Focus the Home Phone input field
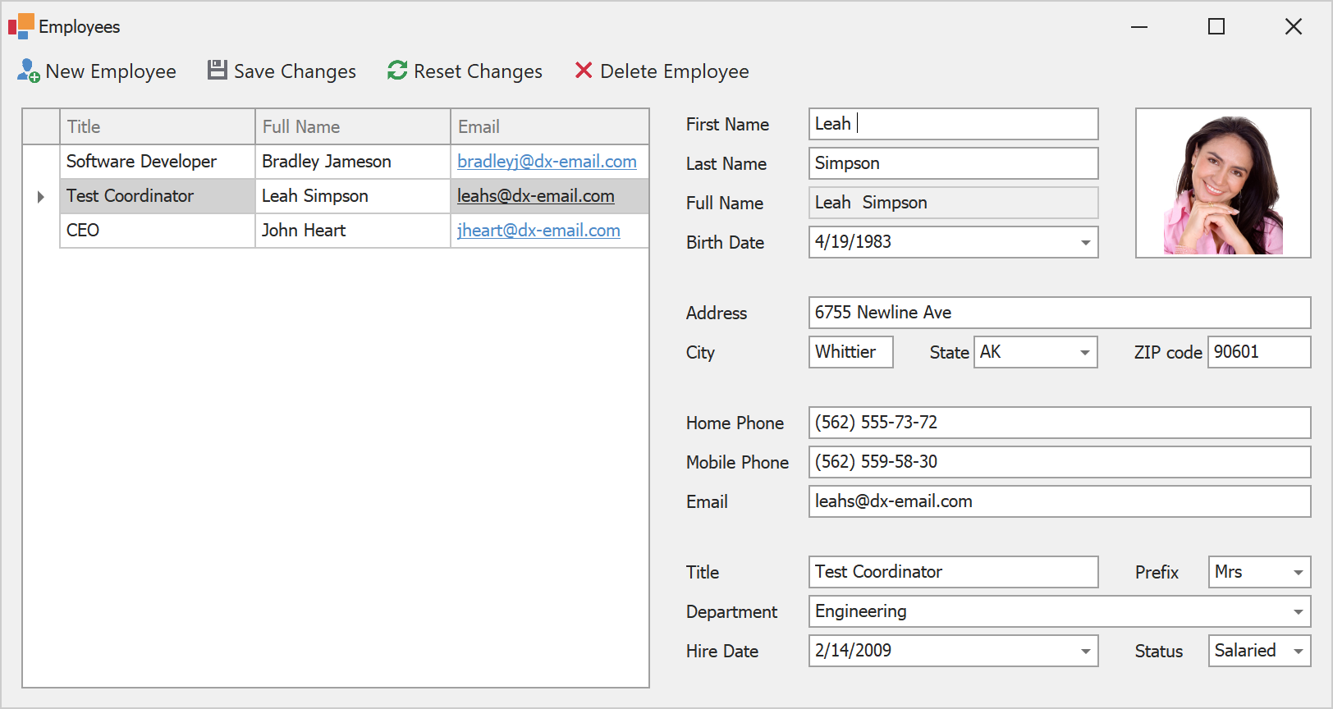The height and width of the screenshot is (709, 1333). pos(1059,423)
